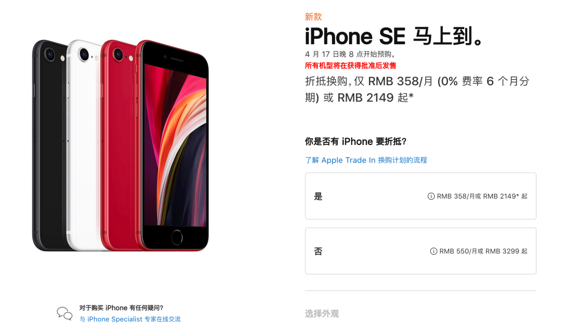Click the white iPhone's rear camera
This screenshot has width=562, height=328.
point(84,55)
